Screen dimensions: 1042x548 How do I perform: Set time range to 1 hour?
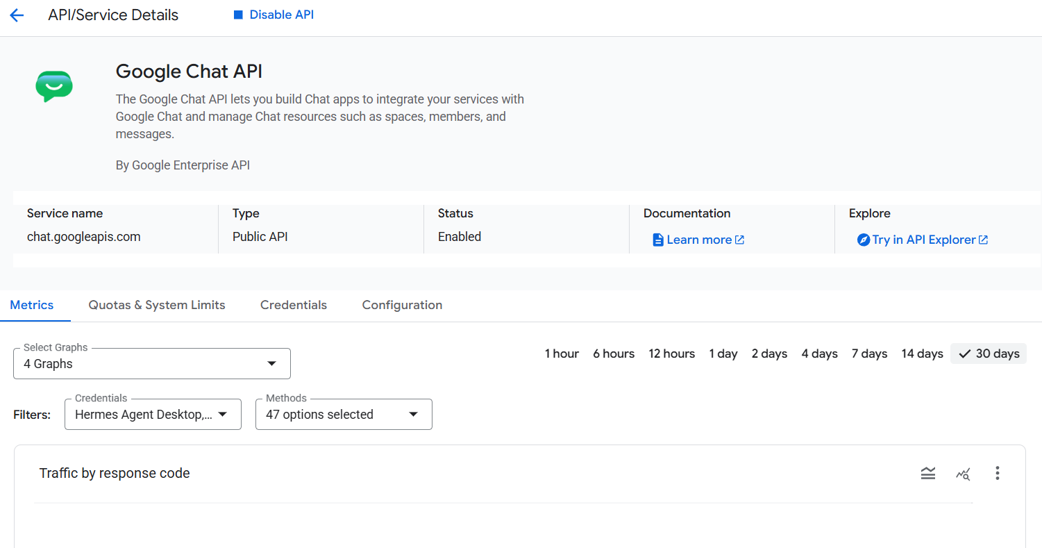click(x=562, y=354)
